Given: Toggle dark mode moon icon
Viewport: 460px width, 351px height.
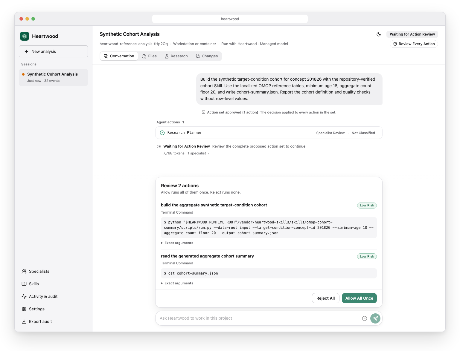Looking at the screenshot, I should click(379, 34).
